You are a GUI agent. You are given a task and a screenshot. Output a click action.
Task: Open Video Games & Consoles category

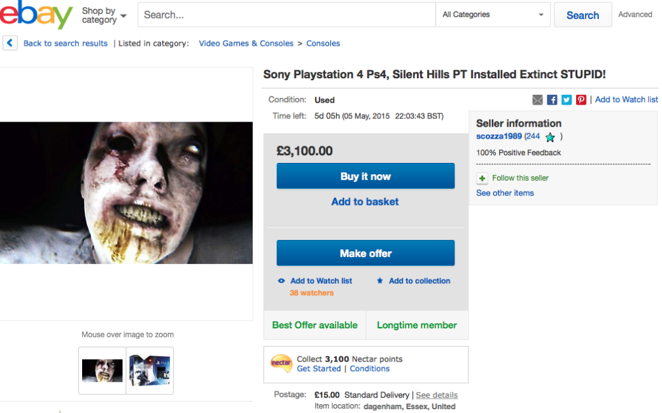[246, 43]
